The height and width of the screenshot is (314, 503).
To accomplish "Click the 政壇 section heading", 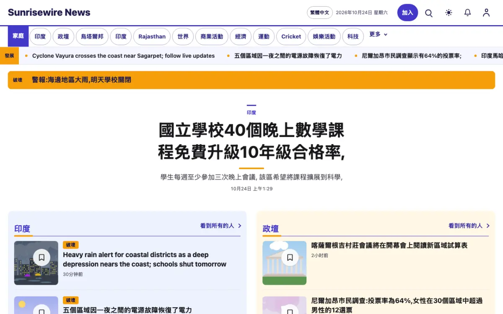I will [x=270, y=229].
